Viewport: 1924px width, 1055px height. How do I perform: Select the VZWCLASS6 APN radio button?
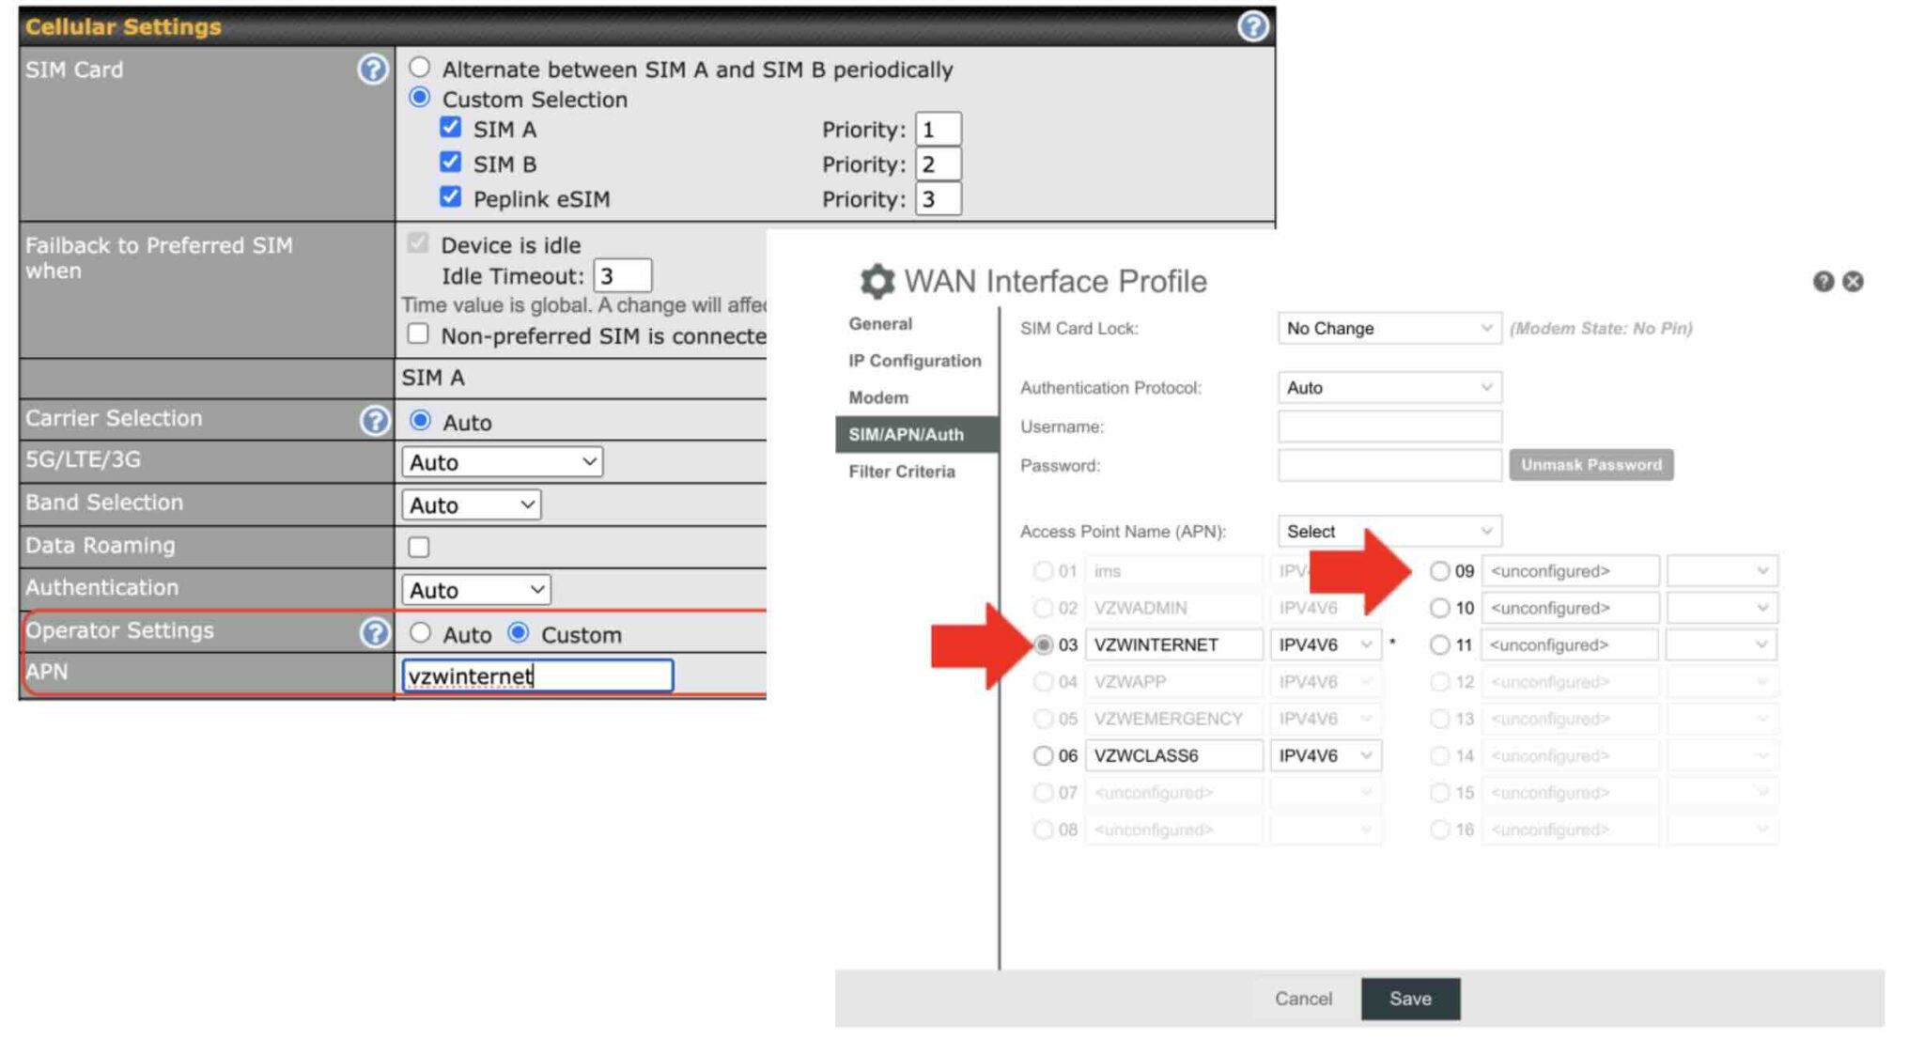[1044, 754]
